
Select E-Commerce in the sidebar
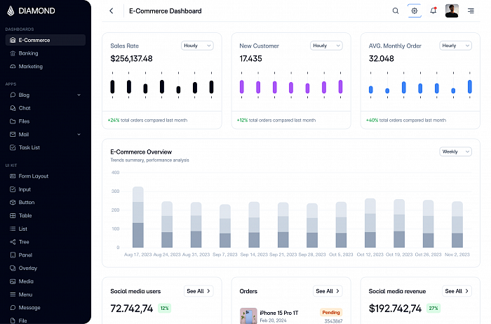tap(46, 40)
